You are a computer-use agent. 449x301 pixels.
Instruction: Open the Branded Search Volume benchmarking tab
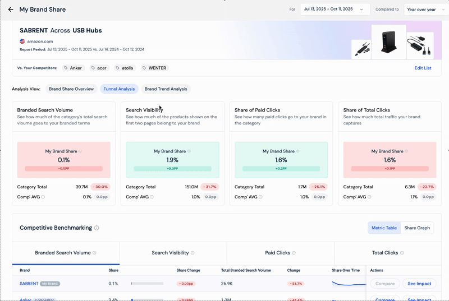point(66,253)
